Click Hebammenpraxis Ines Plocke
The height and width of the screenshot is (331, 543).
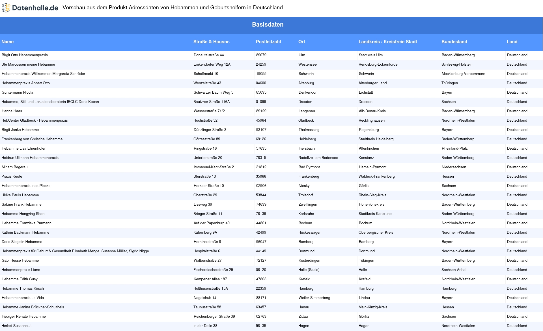click(26, 186)
